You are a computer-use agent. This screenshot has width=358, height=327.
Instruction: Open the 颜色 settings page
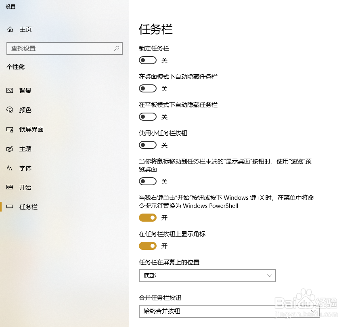pos(25,110)
